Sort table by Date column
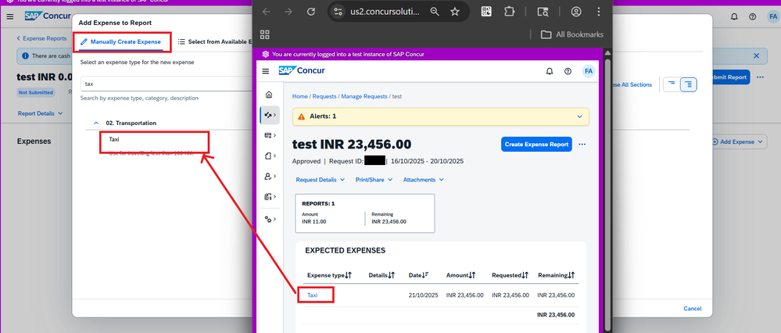781x333 pixels. click(420, 275)
